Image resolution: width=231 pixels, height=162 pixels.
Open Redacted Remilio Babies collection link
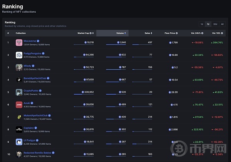click(x=37, y=153)
